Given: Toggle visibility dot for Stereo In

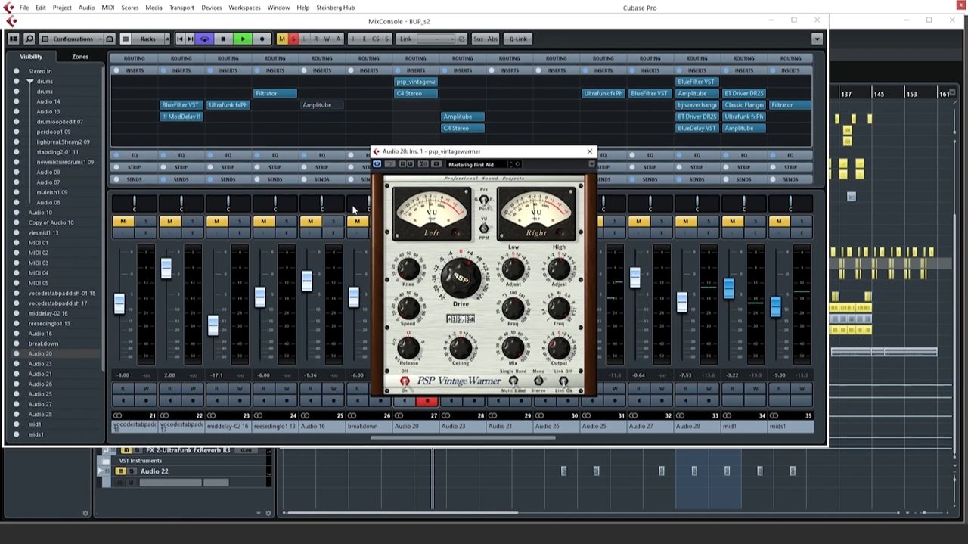Looking at the screenshot, I should [x=16, y=71].
